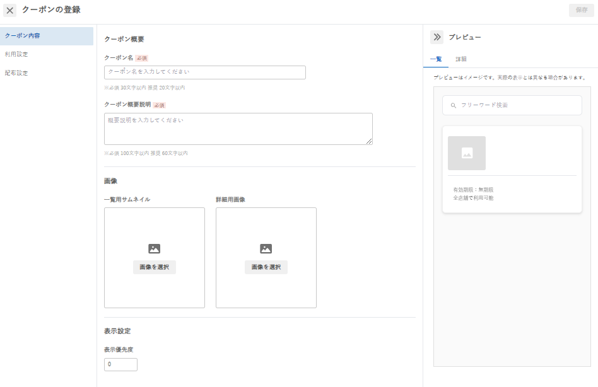Click the 表示設定 section heading

click(x=117, y=331)
